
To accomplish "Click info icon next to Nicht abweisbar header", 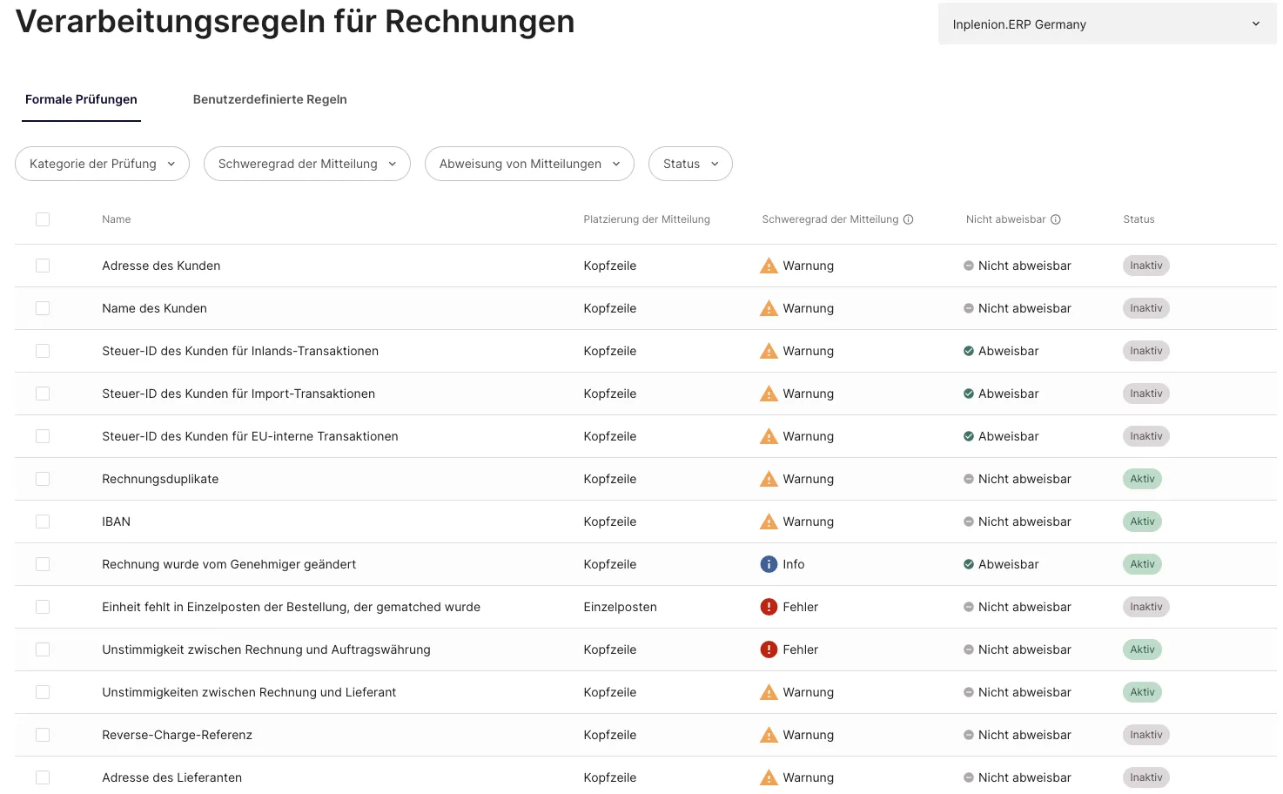I will (x=1055, y=219).
